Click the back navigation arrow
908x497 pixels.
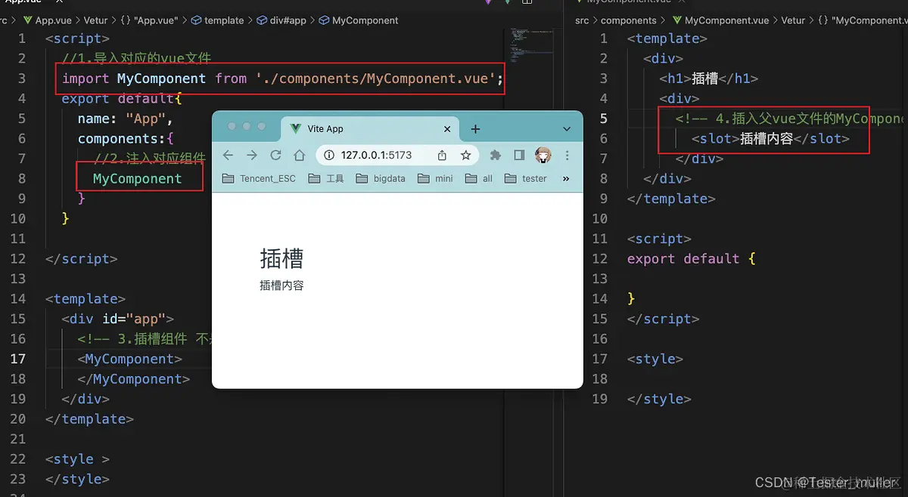click(x=227, y=155)
